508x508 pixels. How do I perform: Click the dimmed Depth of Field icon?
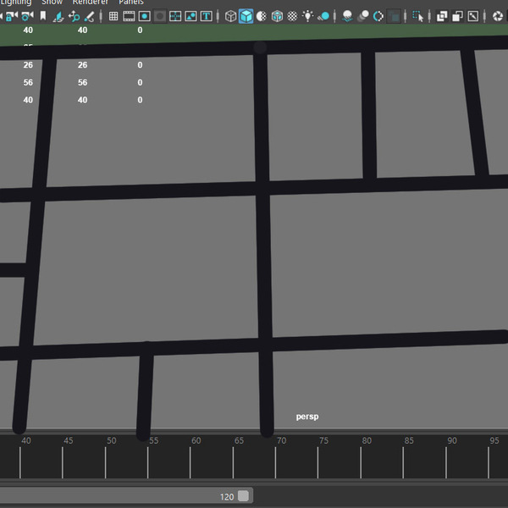point(394,16)
